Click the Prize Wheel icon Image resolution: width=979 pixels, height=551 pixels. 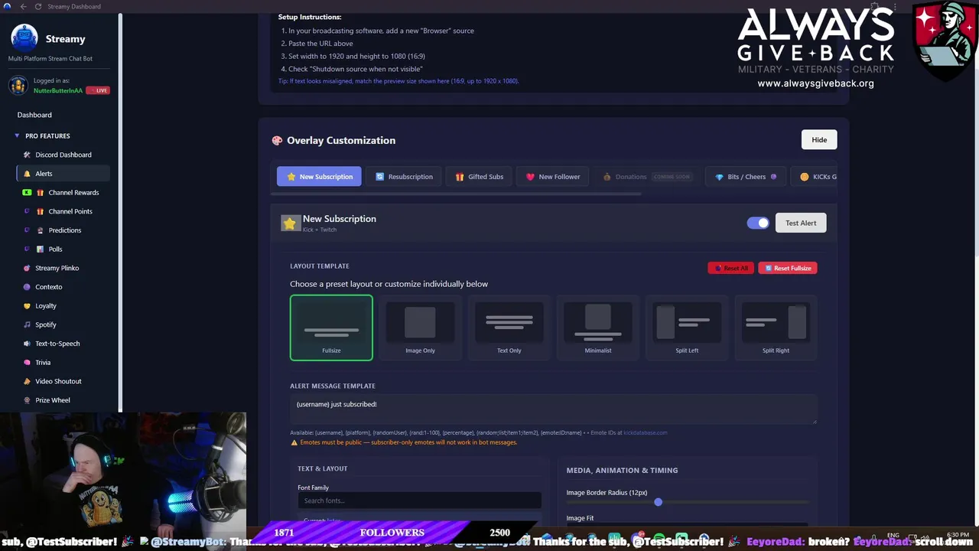(27, 400)
